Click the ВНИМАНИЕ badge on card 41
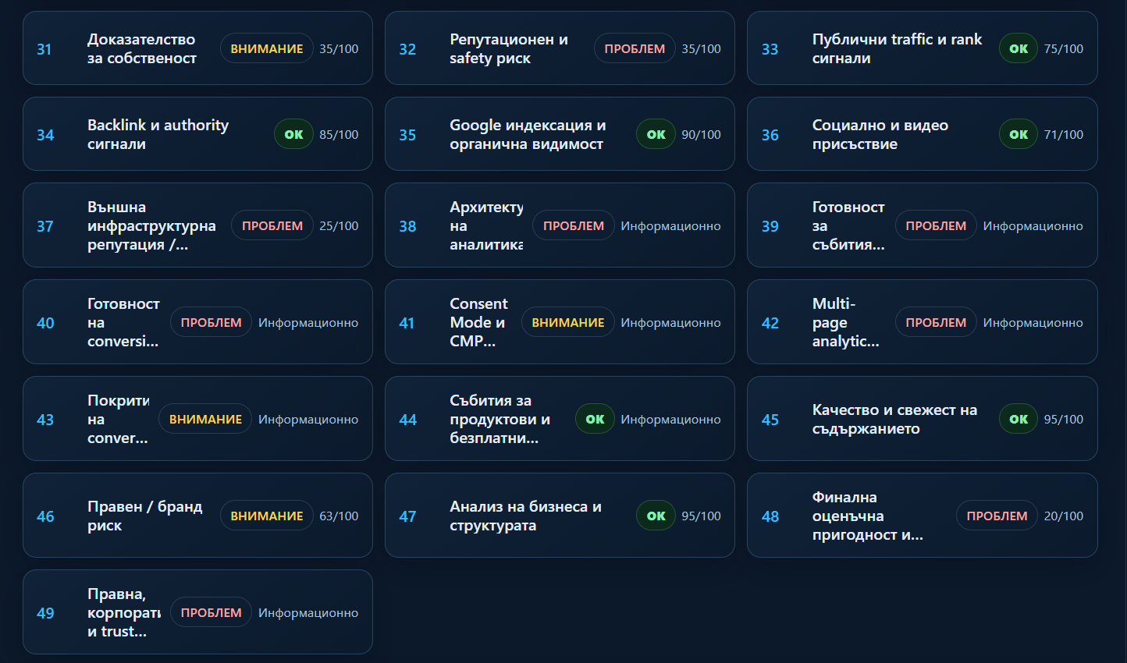The height and width of the screenshot is (663, 1127). 568,322
